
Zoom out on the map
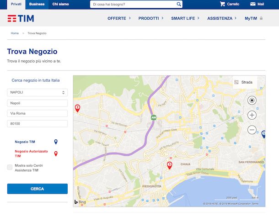[x=252, y=130]
